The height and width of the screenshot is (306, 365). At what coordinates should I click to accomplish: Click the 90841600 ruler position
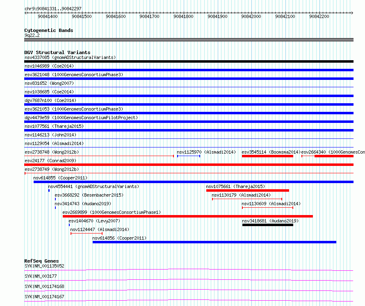click(116, 16)
